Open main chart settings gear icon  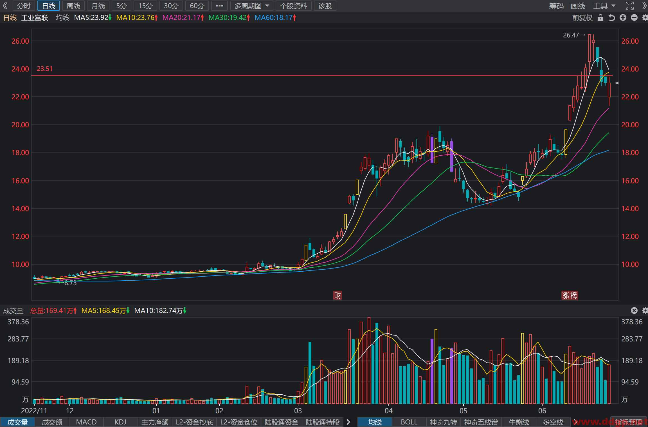[645, 18]
